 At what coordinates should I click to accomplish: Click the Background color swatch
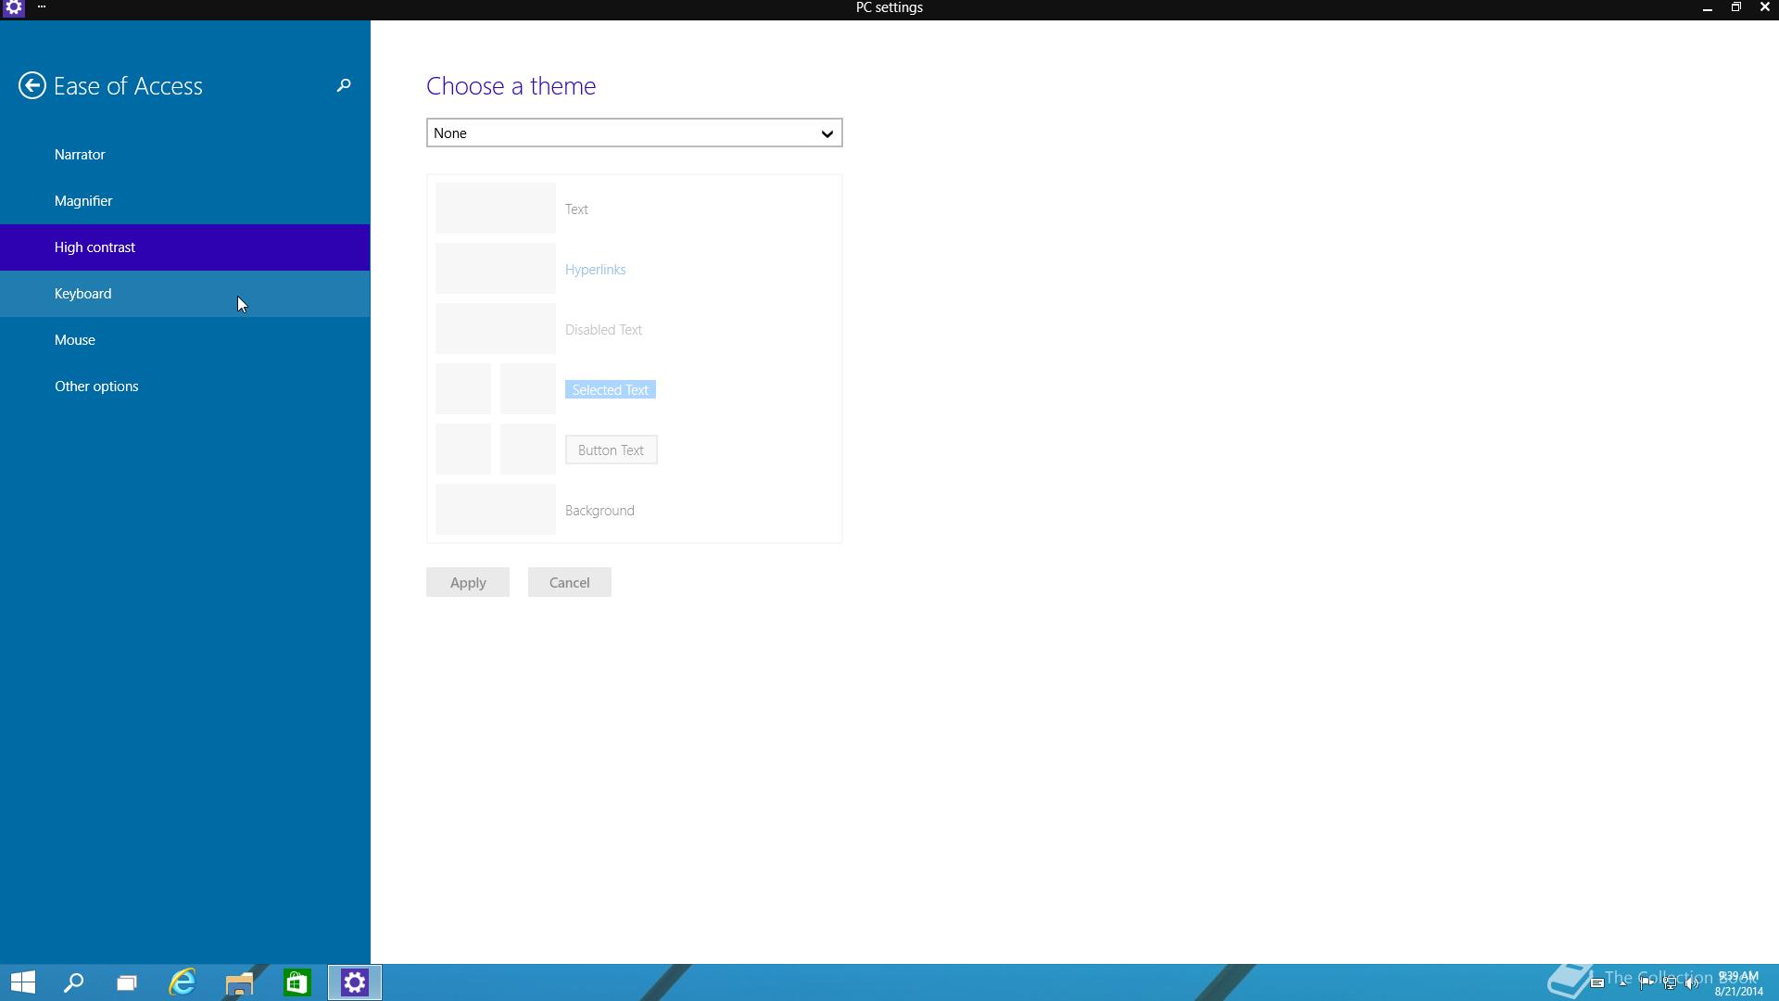[496, 510]
